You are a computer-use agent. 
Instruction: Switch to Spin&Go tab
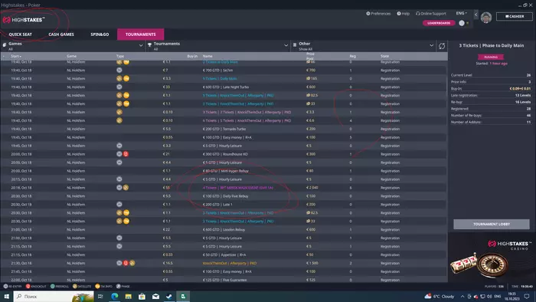pyautogui.click(x=100, y=34)
